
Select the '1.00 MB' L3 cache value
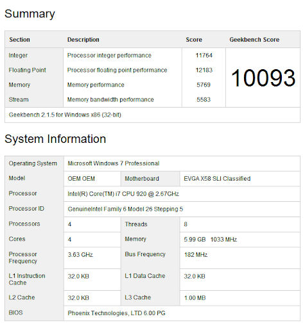click(x=195, y=298)
